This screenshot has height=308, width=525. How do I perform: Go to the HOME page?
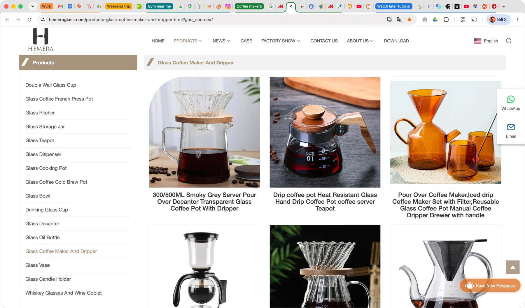pos(158,41)
